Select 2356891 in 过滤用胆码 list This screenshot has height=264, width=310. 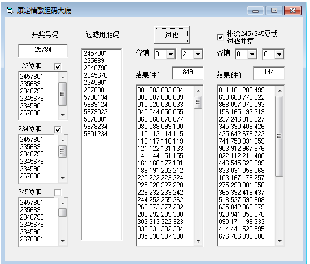coord(95,60)
